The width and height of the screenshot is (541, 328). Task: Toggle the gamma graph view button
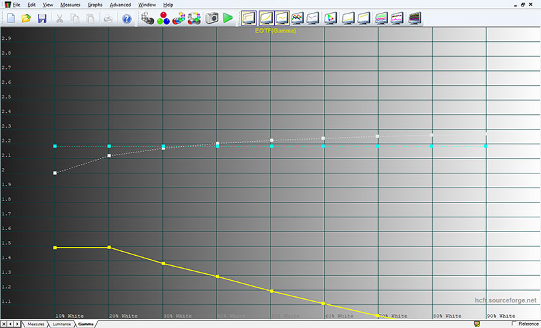(282, 18)
